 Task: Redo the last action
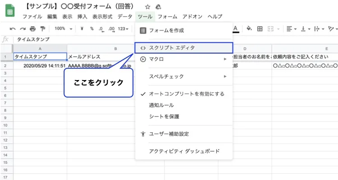(23, 29)
